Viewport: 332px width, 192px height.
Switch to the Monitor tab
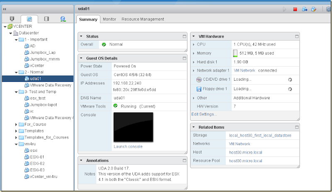(109, 19)
